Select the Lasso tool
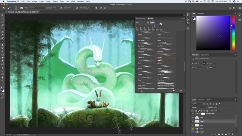 pyautogui.click(x=3, y=22)
